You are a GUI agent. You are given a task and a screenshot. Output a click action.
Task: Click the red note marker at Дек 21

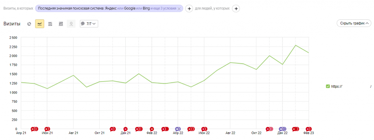(126, 129)
